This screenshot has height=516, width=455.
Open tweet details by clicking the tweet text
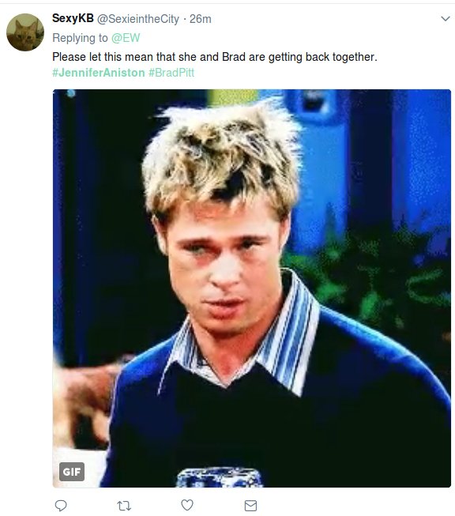coord(215,57)
